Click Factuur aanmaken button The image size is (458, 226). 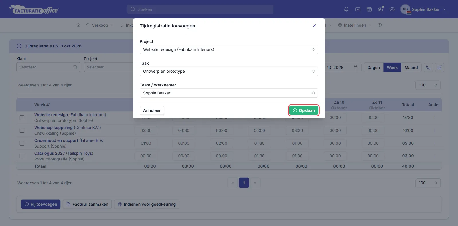click(87, 204)
